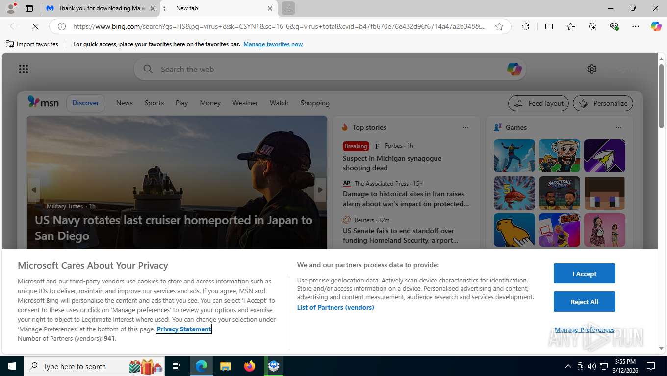Click the Personalize button
Screen dimensions: 667x376
coord(603,103)
